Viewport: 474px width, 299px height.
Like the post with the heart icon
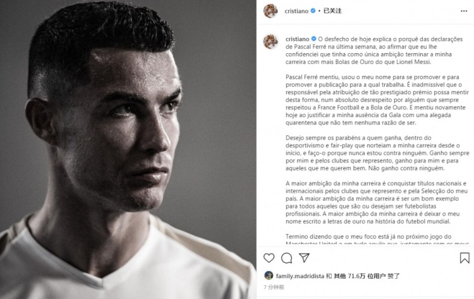(269, 258)
